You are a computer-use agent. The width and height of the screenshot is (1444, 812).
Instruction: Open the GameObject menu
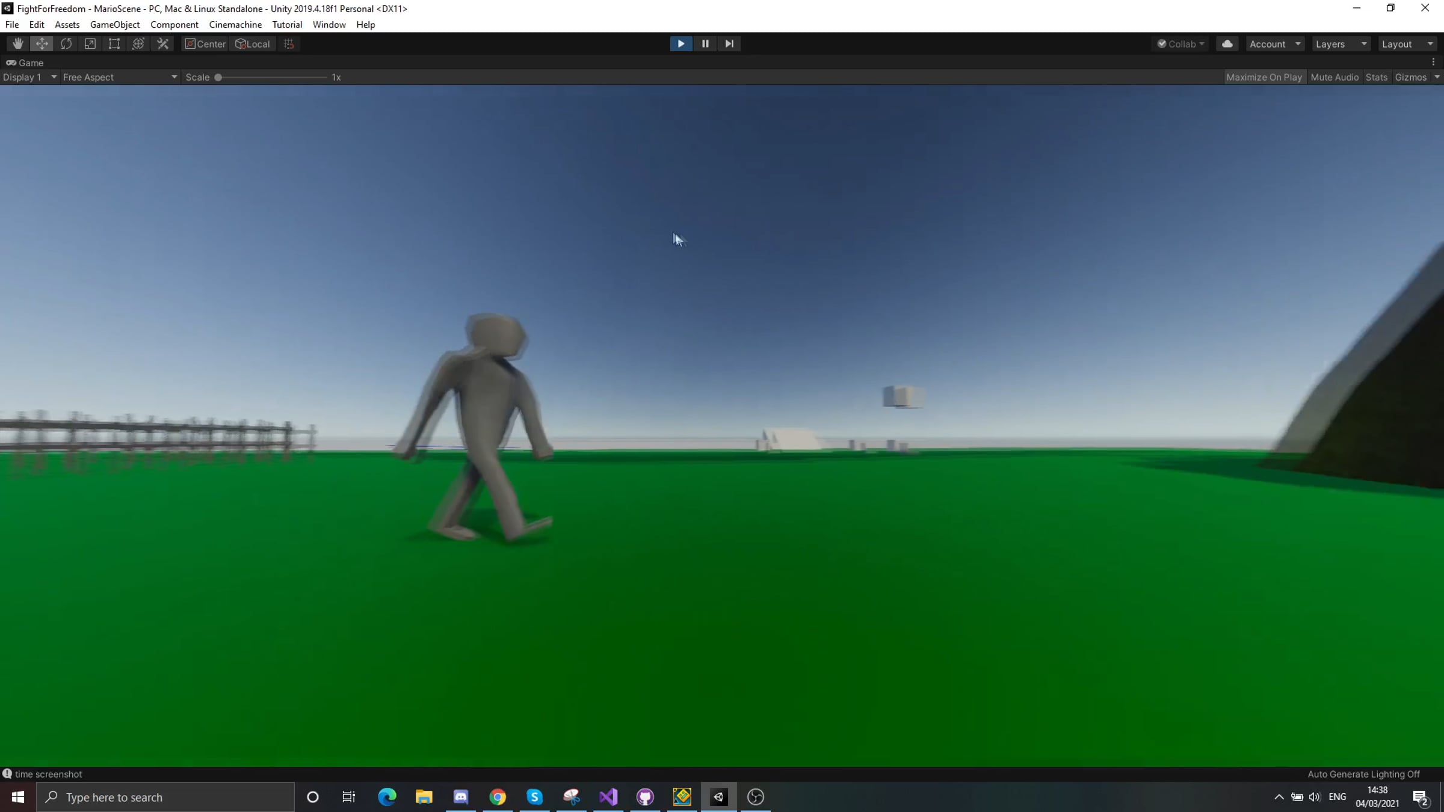114,25
